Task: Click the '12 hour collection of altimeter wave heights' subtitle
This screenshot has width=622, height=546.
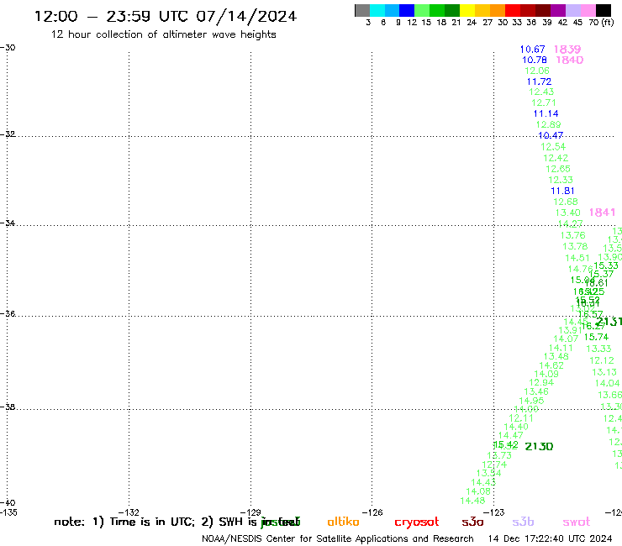Action: (x=163, y=34)
